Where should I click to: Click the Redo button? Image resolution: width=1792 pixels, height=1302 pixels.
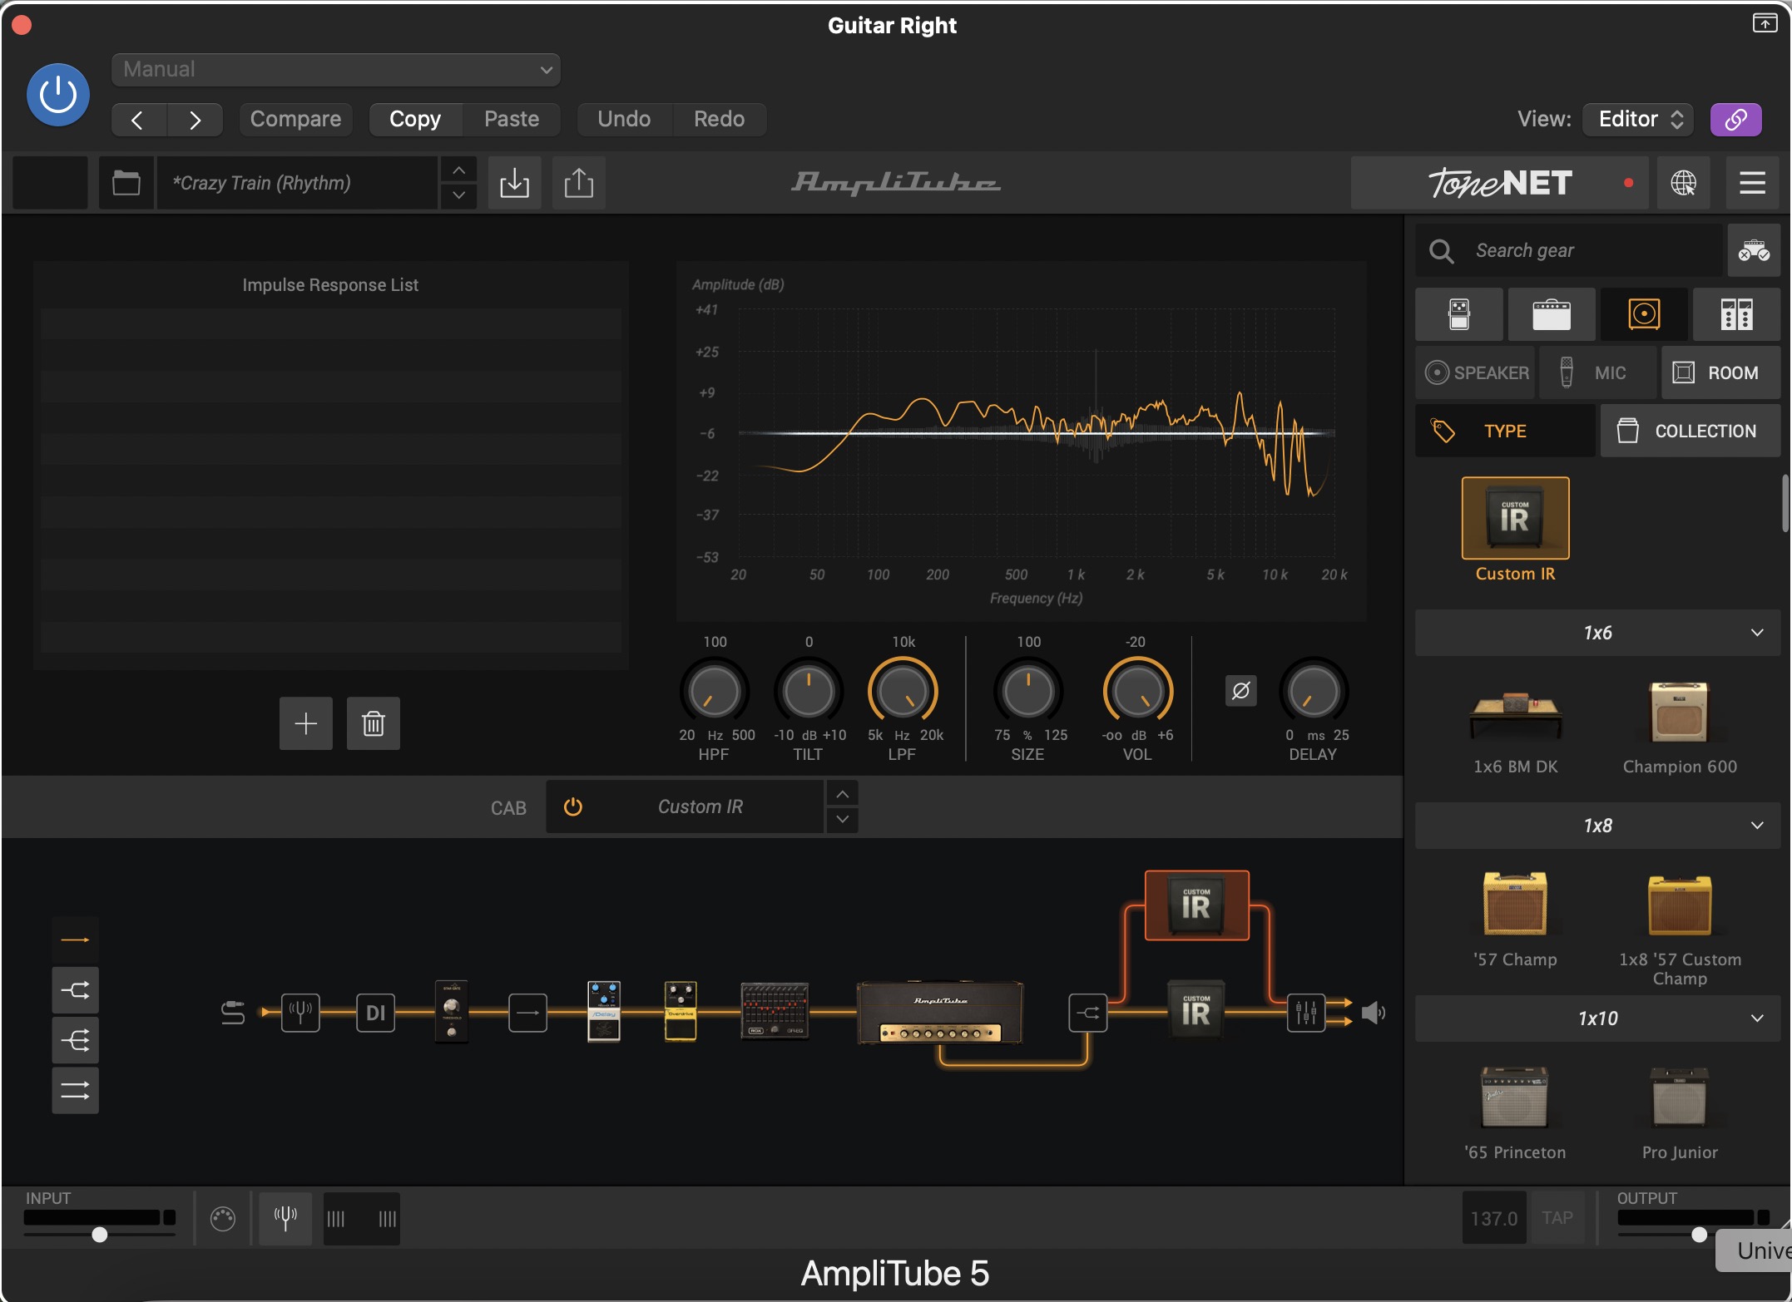pyautogui.click(x=719, y=119)
